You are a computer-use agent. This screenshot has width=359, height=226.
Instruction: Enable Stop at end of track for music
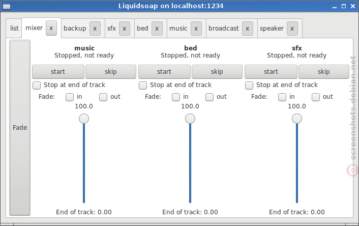tap(37, 86)
